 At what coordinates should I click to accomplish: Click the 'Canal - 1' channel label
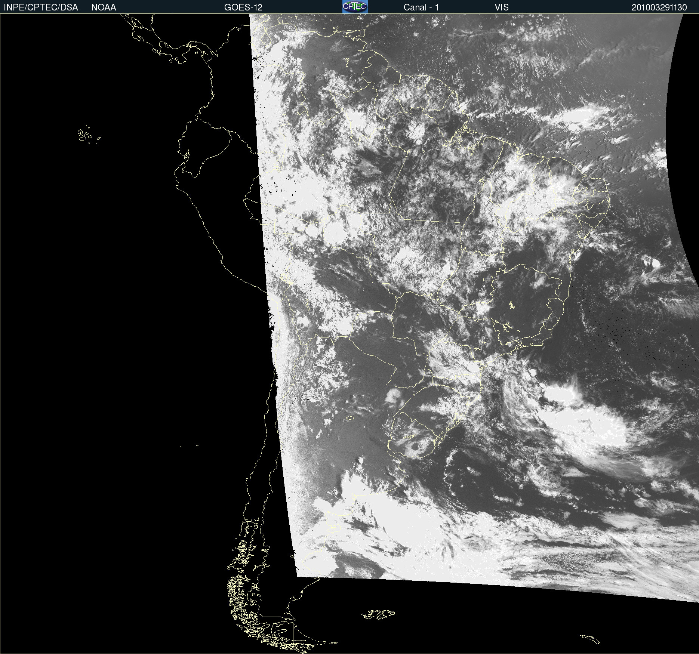click(x=421, y=7)
